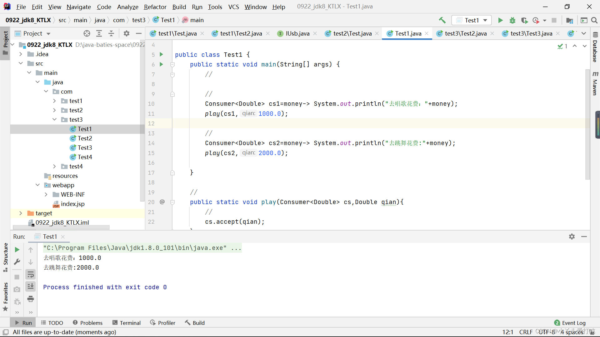600x337 pixels.
Task: Collapse the webapp folder
Action: 37,185
